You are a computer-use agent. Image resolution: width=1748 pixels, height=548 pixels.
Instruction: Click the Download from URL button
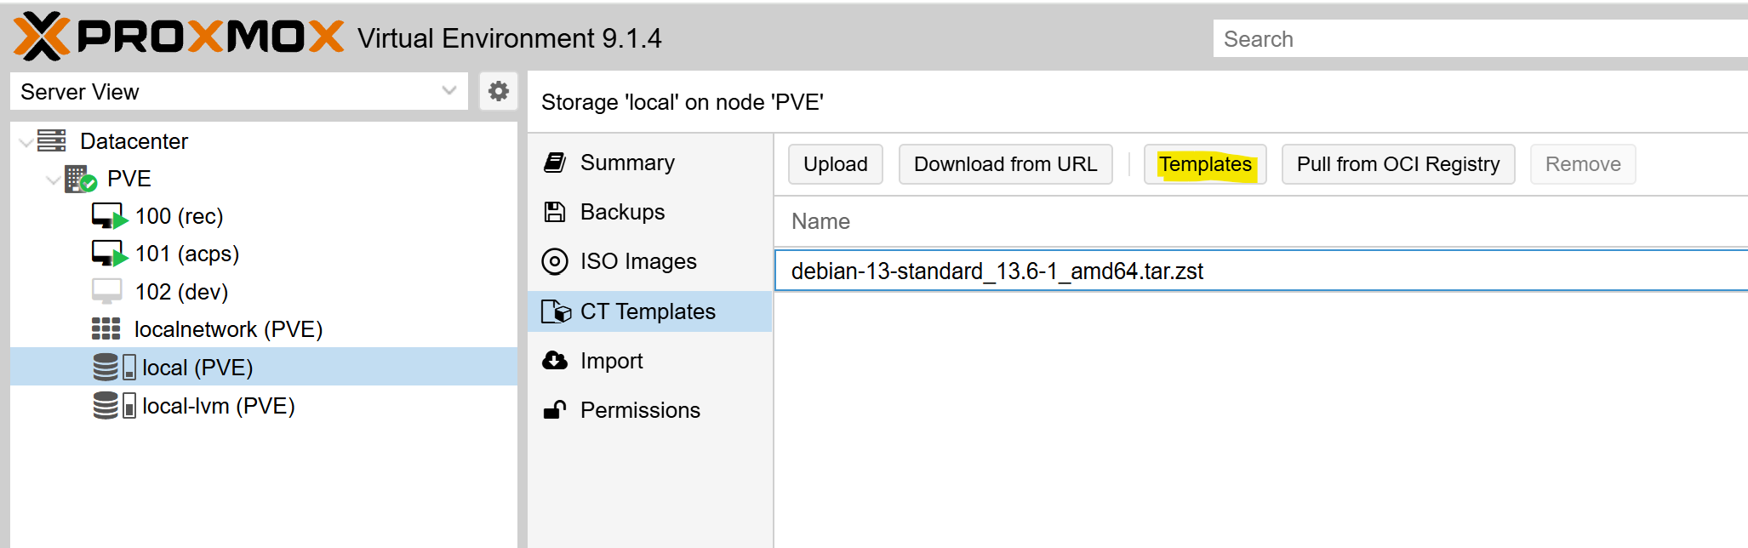pos(1005,164)
